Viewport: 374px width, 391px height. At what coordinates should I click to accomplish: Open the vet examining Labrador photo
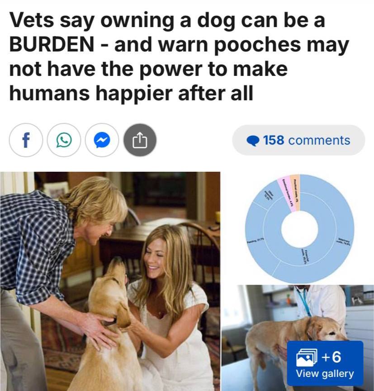coord(298,338)
